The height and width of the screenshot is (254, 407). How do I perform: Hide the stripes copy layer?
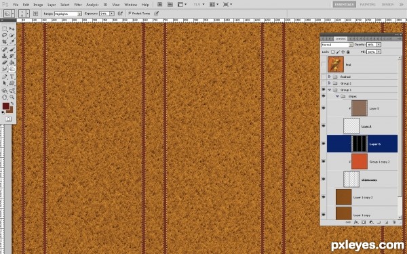(x=324, y=179)
